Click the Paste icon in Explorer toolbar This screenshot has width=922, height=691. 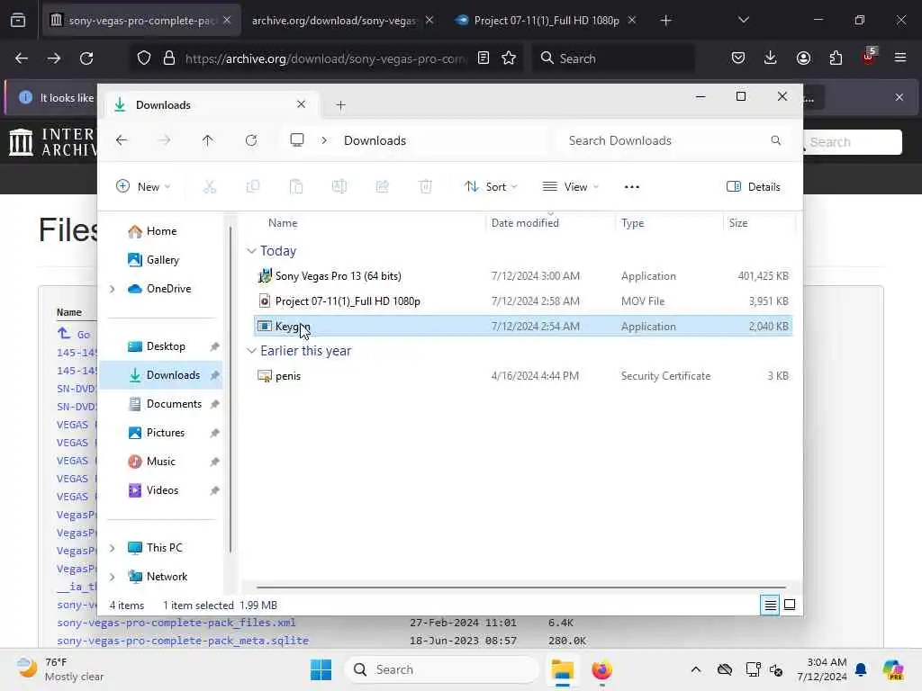(295, 187)
